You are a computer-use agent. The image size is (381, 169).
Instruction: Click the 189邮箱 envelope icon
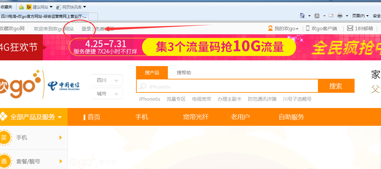tap(350, 28)
